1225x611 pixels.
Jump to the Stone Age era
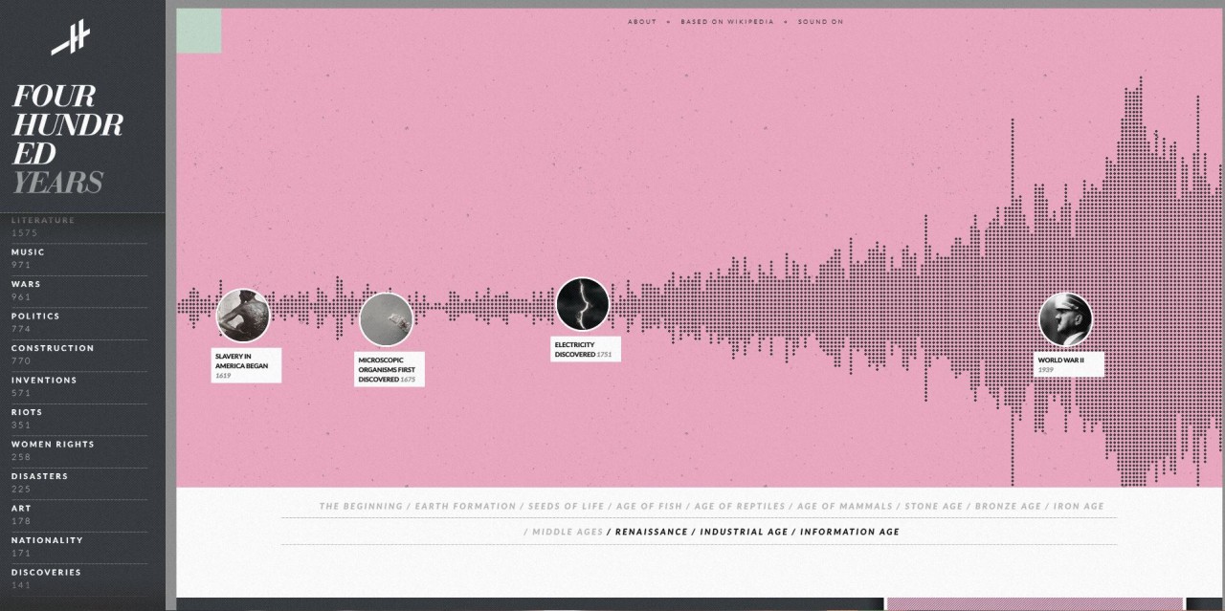pos(933,507)
